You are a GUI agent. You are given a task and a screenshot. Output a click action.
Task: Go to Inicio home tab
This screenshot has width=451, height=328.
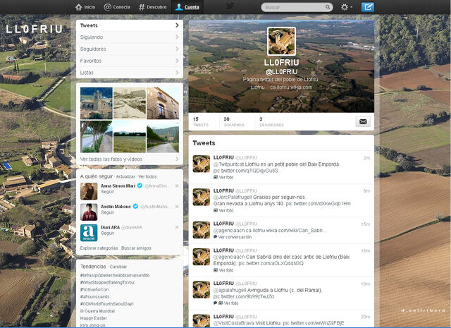point(85,7)
